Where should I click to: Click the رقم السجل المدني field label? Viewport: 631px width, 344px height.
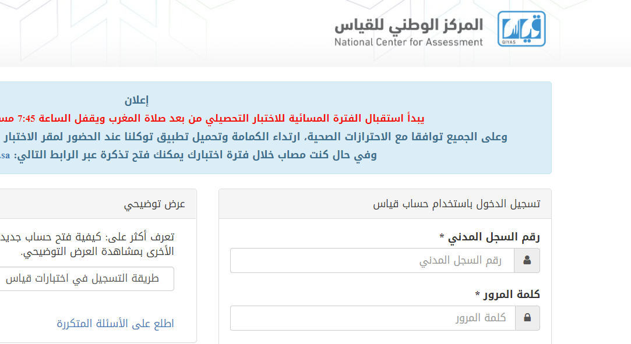pos(490,237)
